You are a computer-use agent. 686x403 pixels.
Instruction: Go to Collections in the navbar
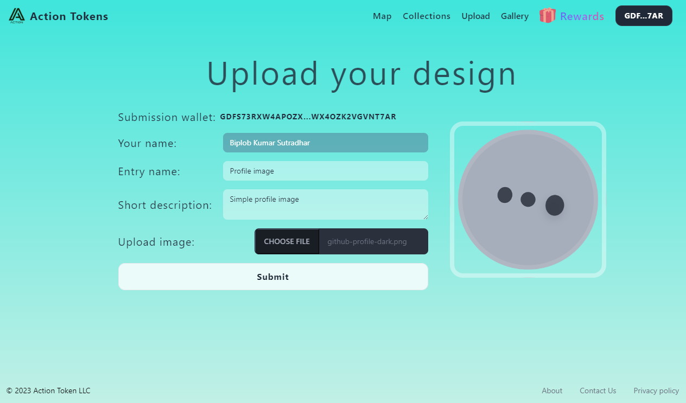[427, 16]
